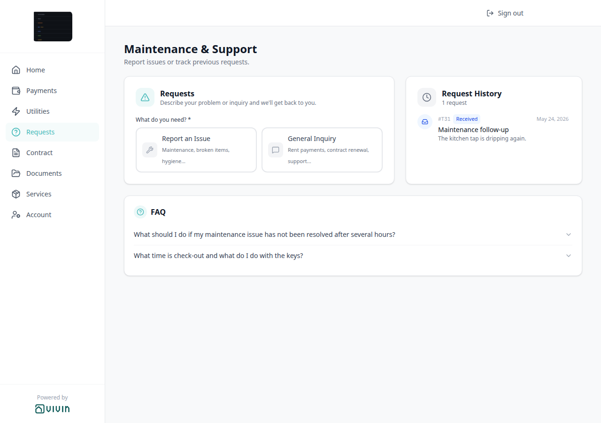601x423 pixels.
Task: Go to the Payments page
Action: (x=52, y=91)
